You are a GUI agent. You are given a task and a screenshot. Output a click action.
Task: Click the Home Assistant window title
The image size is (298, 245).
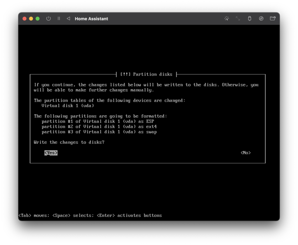point(91,19)
